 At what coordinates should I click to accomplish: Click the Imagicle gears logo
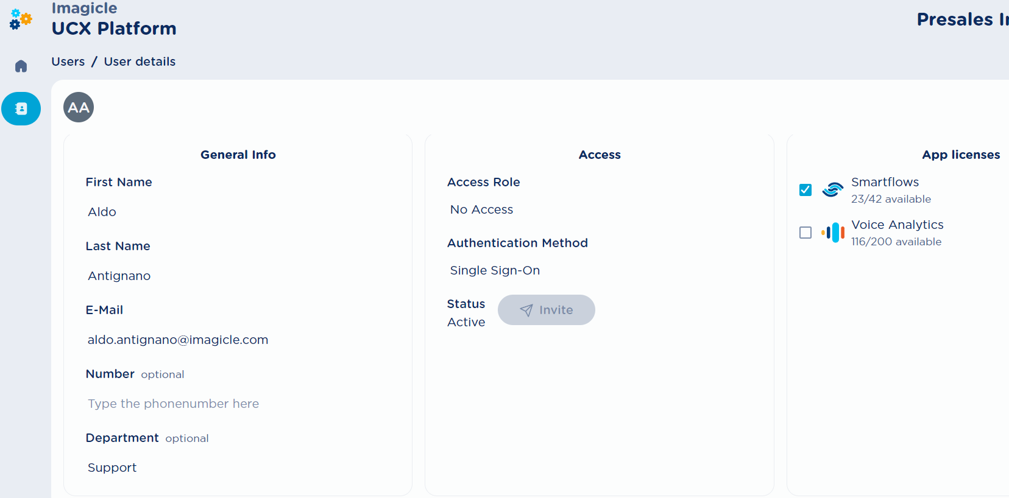click(21, 19)
